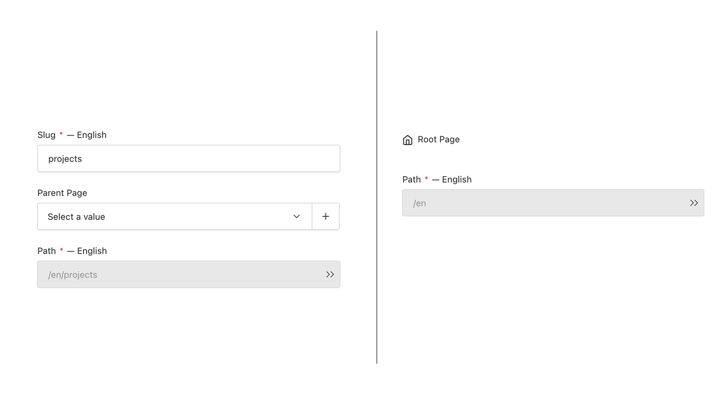Click double-chevron icon in the /en/projects path field

click(x=330, y=274)
